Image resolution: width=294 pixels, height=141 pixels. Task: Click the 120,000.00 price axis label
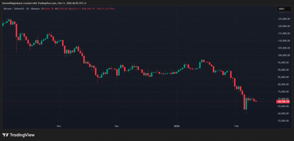tap(284, 26)
